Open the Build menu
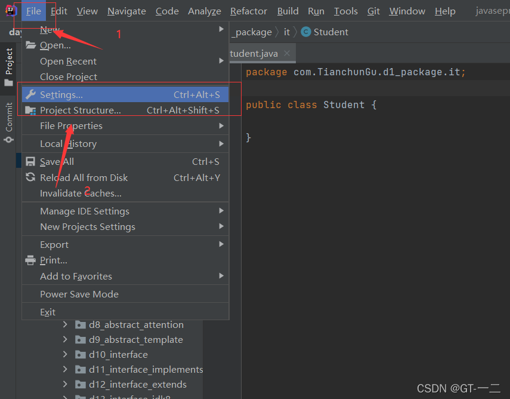Viewport: 510px width, 399px height. click(x=288, y=11)
